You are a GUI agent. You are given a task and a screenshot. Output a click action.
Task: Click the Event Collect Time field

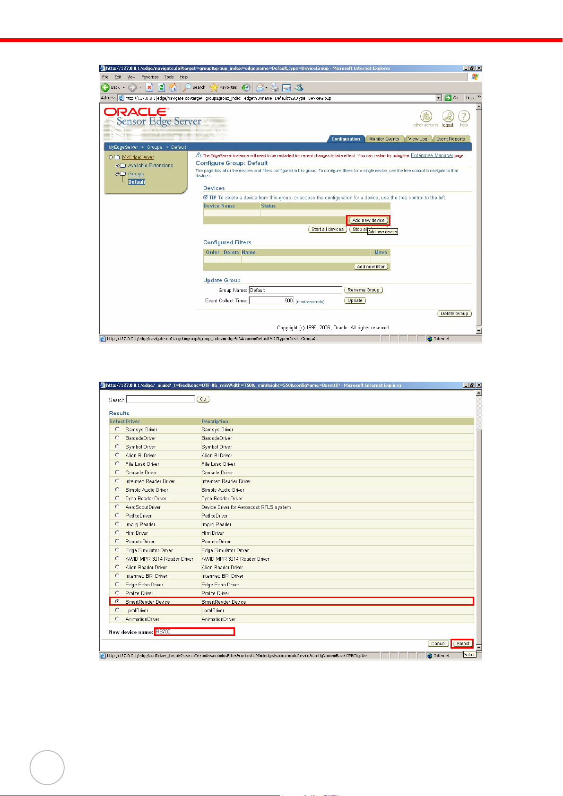coord(271,300)
